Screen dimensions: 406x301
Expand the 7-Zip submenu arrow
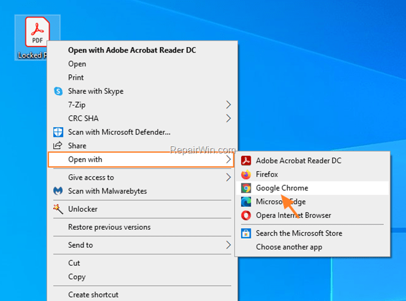pyautogui.click(x=228, y=105)
